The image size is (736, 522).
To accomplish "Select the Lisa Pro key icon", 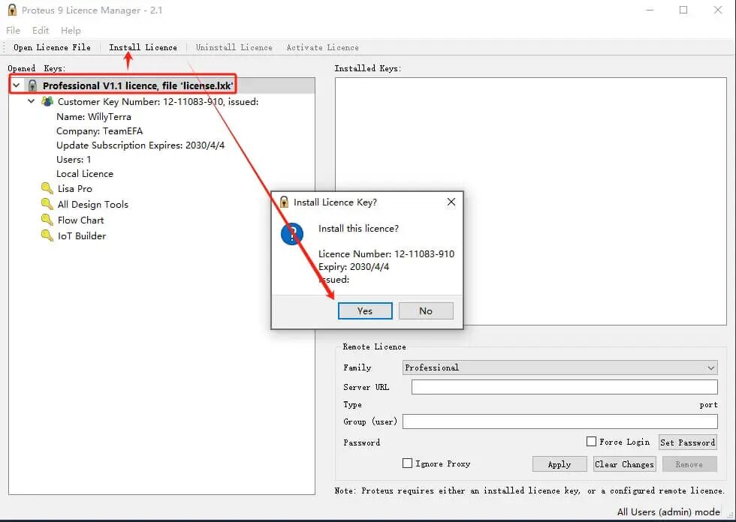I will (x=47, y=188).
